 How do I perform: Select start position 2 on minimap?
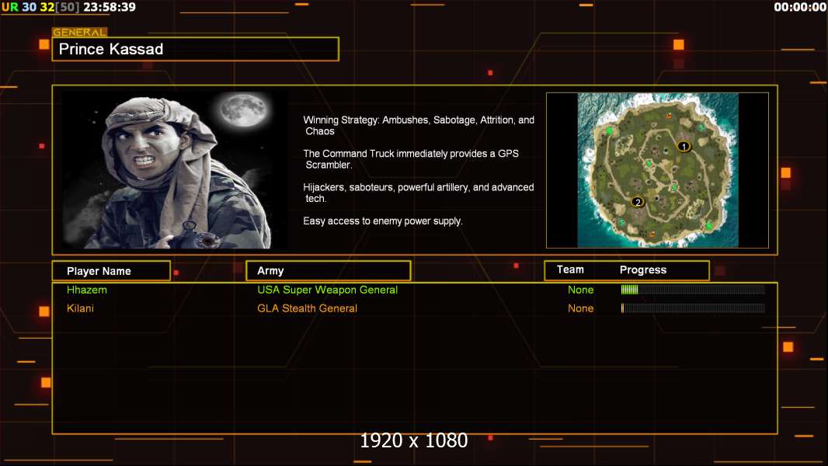click(x=638, y=202)
